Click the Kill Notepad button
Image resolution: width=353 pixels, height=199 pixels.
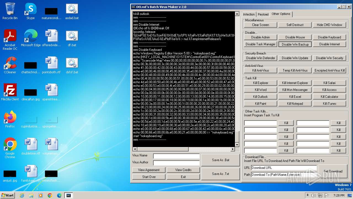295,104
